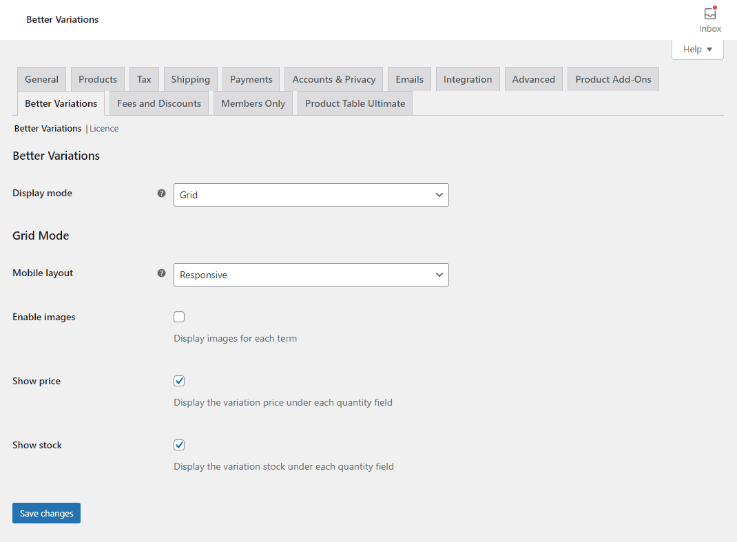Go to the Shipping tab
737x542 pixels.
(x=190, y=79)
